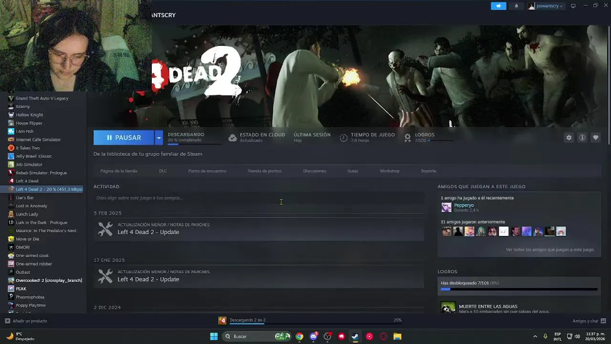Click the achievements gear icon next to LOGROS
Viewport: 611px width, 344px height.
408,138
